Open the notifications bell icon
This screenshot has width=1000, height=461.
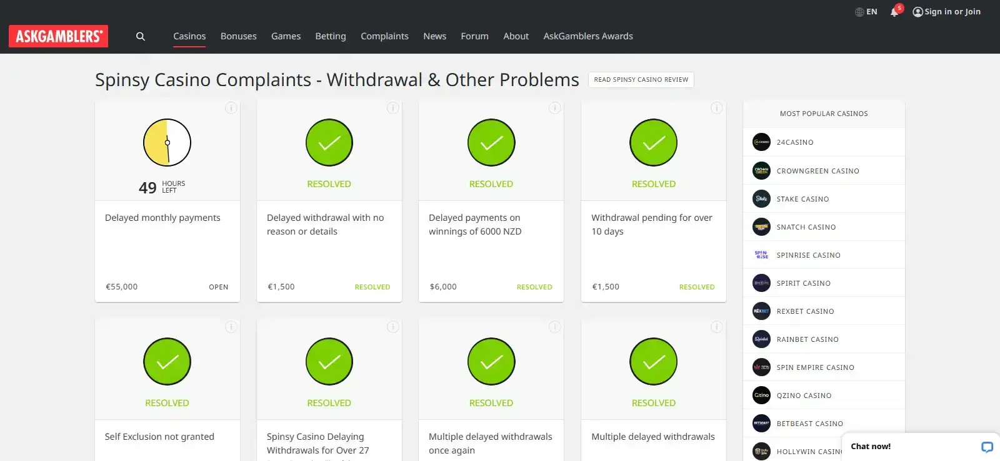coord(894,12)
